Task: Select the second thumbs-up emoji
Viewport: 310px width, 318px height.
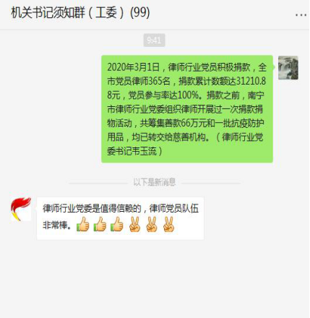Action: [x=100, y=224]
